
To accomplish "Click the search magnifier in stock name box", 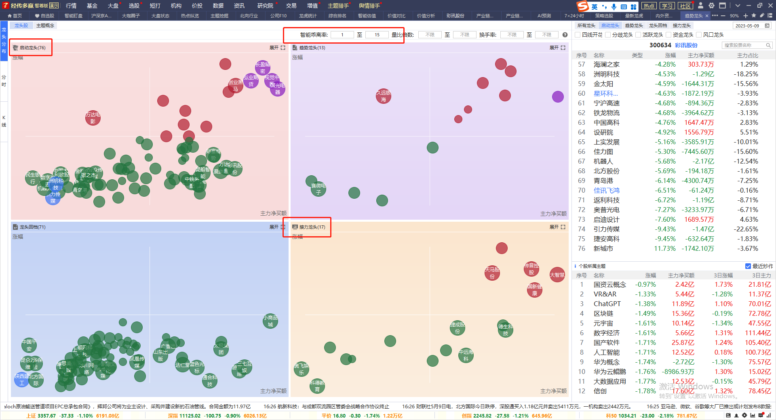I will [768, 45].
